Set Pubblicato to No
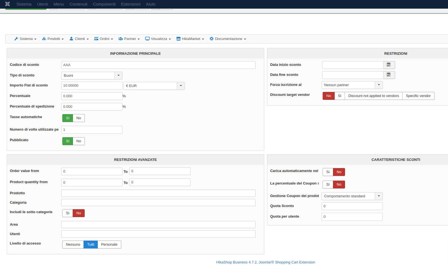 79,141
